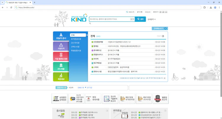
Task: Select the 유가증권시장 tab
Action: click(x=76, y=39)
